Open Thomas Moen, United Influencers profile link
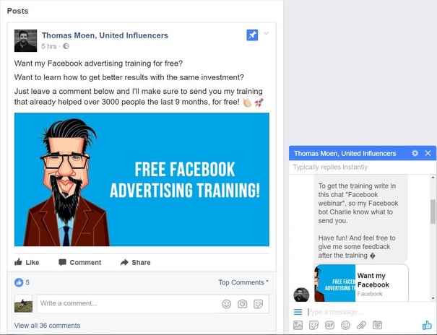This screenshot has width=437, height=335. coord(105,35)
